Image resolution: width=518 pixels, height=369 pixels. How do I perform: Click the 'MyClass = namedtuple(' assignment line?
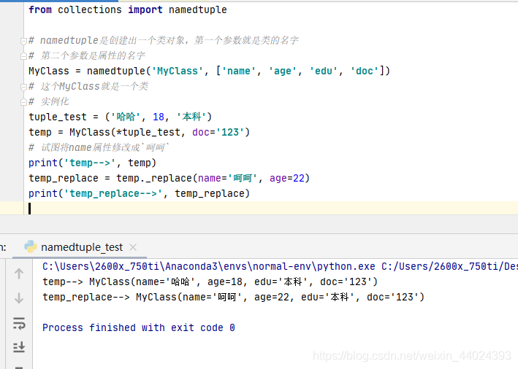(209, 71)
